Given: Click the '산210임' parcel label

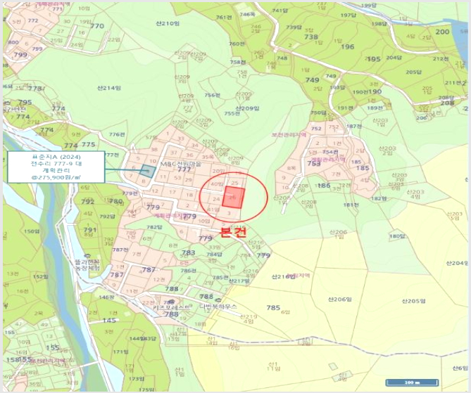Looking at the screenshot, I should 168,23.
